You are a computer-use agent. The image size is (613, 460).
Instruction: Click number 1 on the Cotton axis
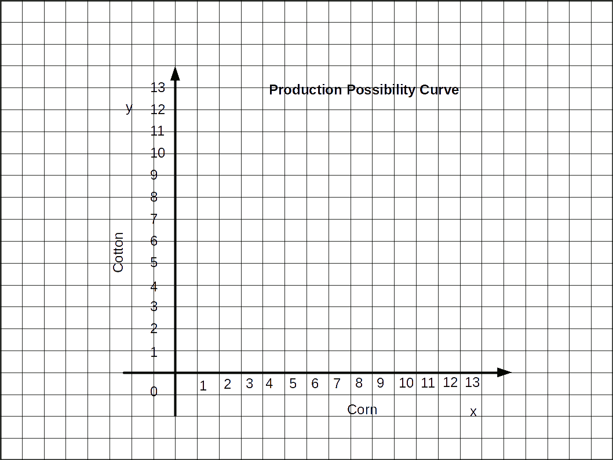(154, 352)
